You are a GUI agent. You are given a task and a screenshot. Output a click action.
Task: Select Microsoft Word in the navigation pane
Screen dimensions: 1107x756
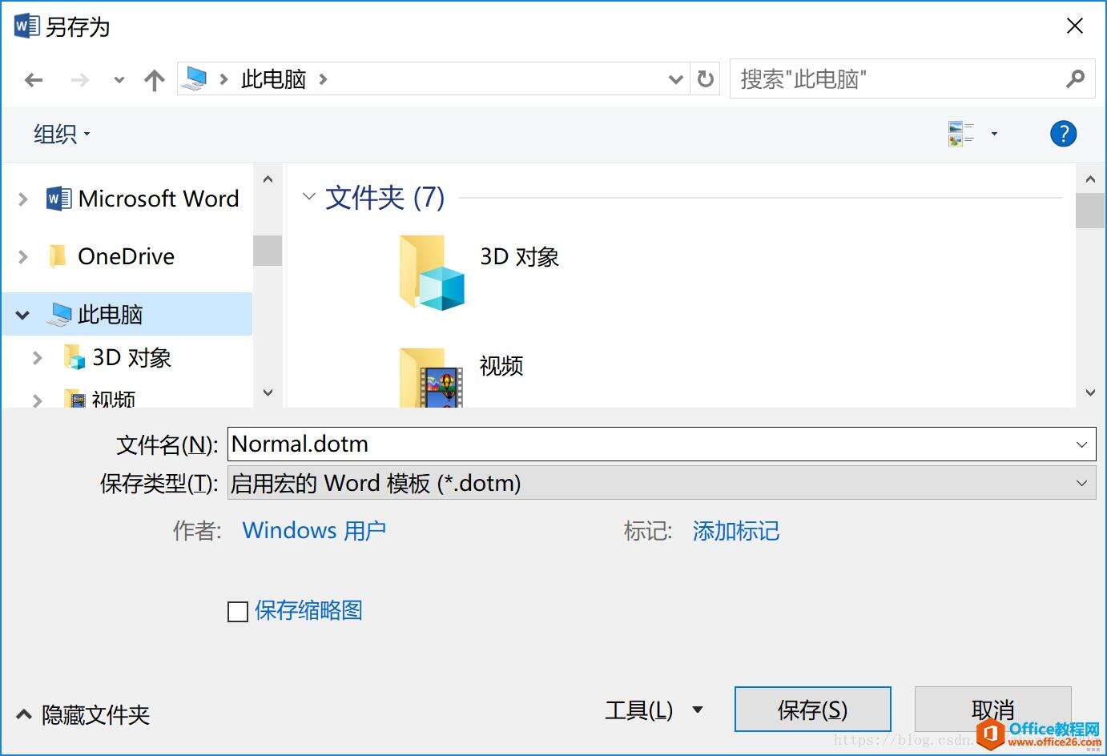click(158, 199)
